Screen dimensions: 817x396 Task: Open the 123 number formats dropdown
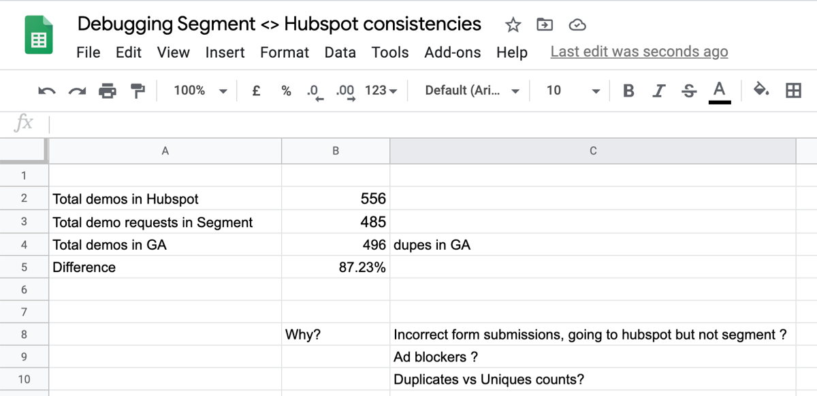(381, 90)
